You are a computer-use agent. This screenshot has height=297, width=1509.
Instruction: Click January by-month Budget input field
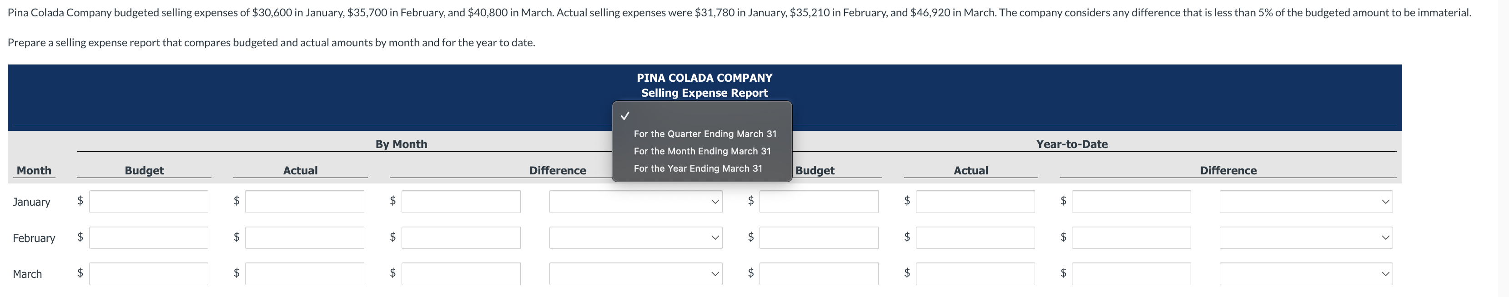148,202
